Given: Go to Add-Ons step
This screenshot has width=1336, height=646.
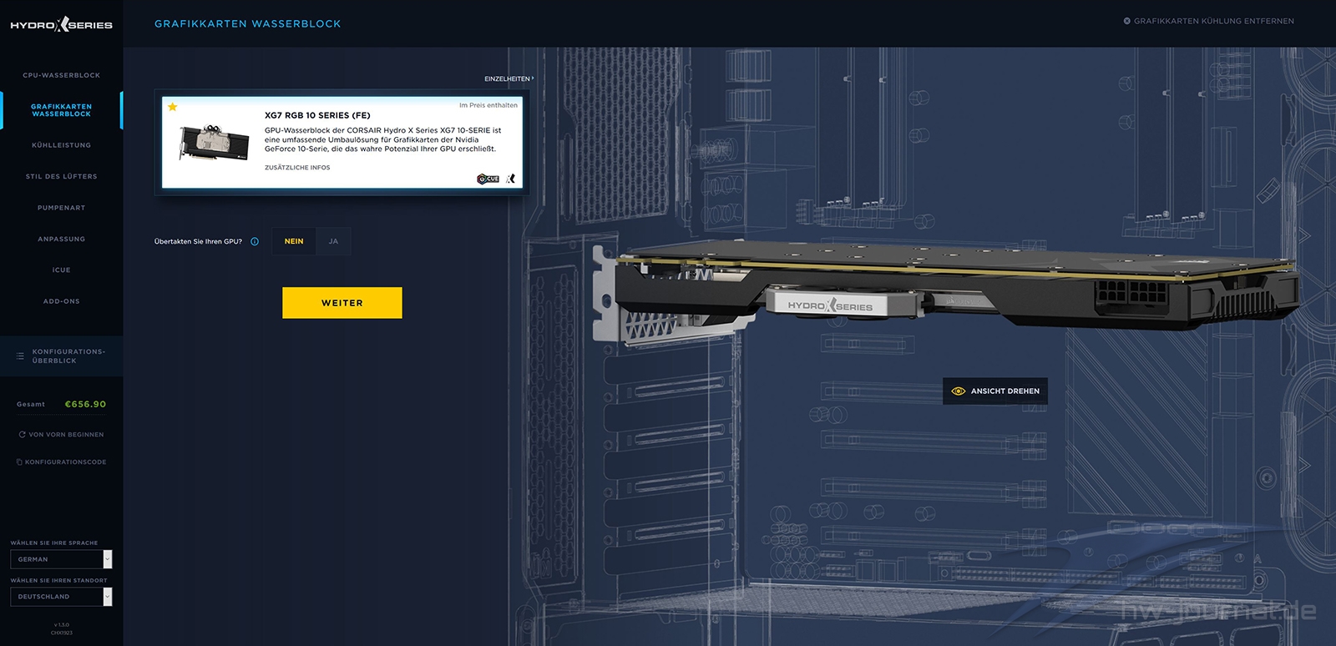Looking at the screenshot, I should (62, 301).
